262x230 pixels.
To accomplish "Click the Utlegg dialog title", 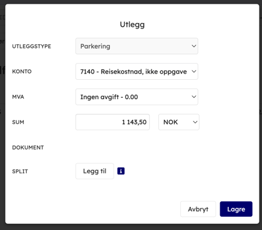I will click(x=132, y=24).
